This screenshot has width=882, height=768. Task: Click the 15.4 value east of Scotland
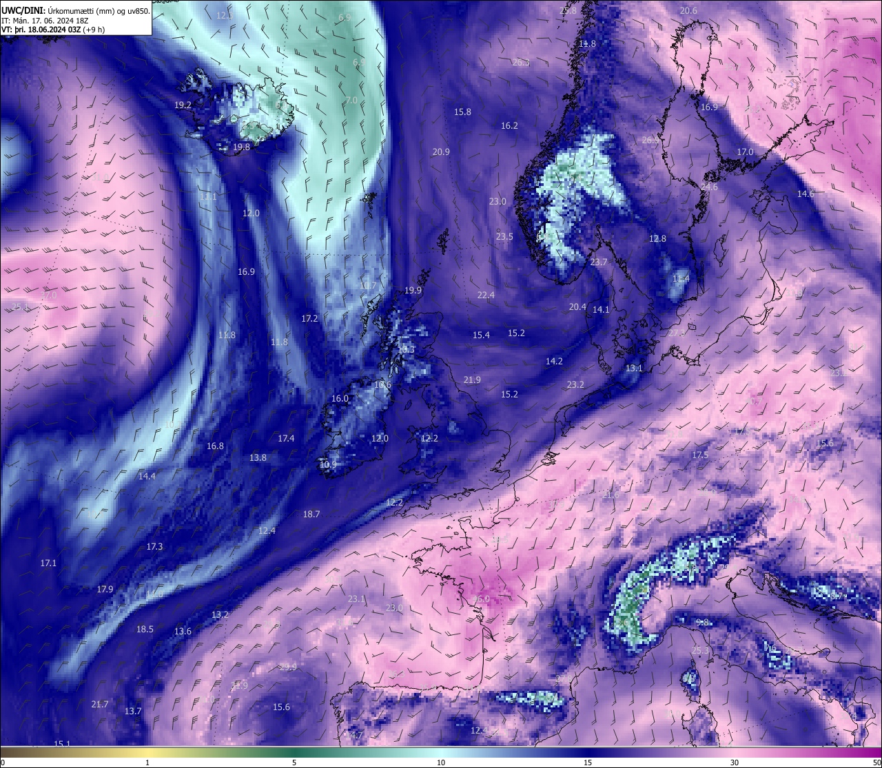[x=481, y=335]
